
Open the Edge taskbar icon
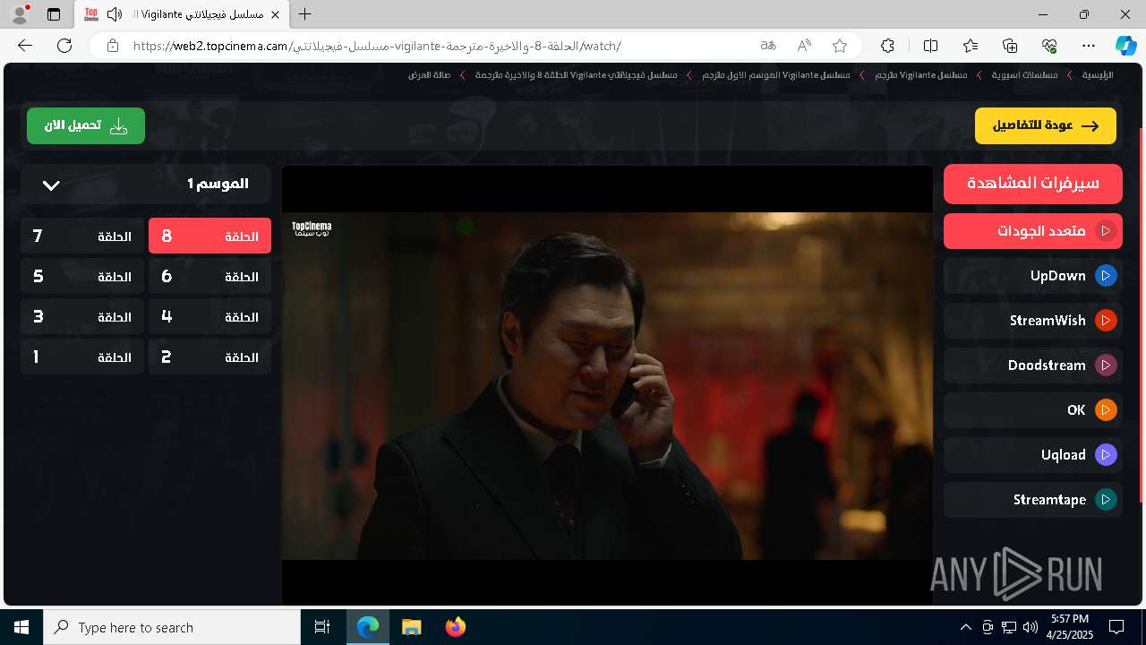click(x=368, y=627)
